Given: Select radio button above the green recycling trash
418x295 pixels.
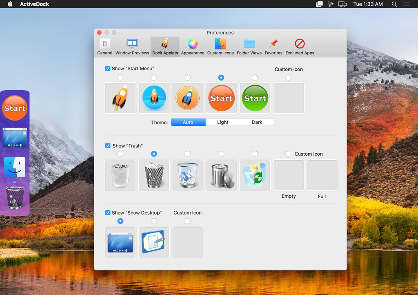Looking at the screenshot, I should click(255, 154).
